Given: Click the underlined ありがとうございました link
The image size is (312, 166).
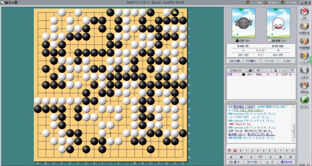Looking at the screenshot, I should (261, 135).
